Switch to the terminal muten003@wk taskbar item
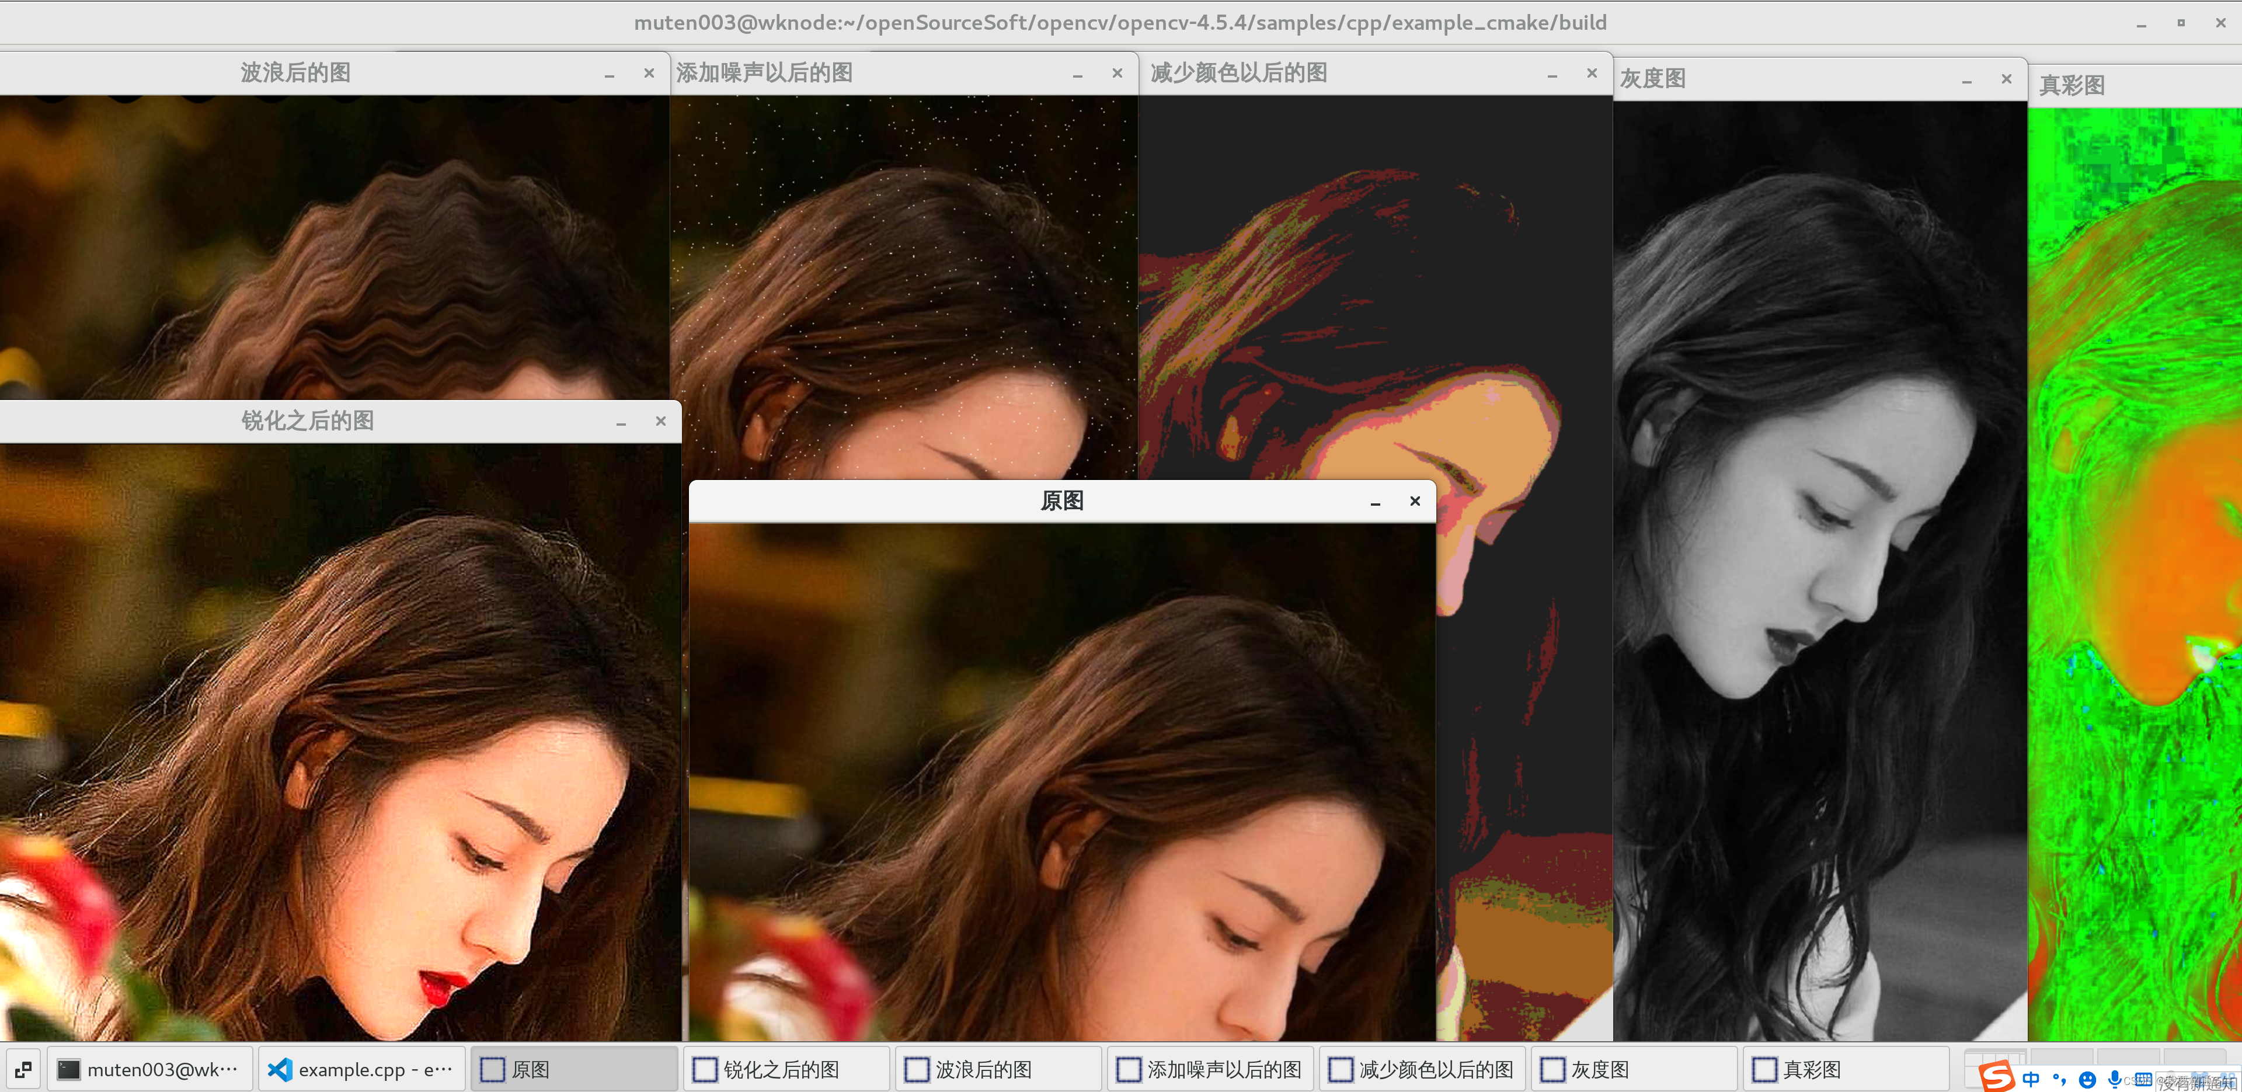Image resolution: width=2242 pixels, height=1092 pixels. point(149,1069)
